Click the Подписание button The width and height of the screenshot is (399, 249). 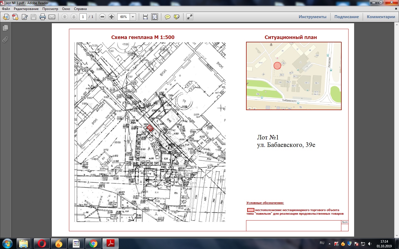click(x=346, y=17)
